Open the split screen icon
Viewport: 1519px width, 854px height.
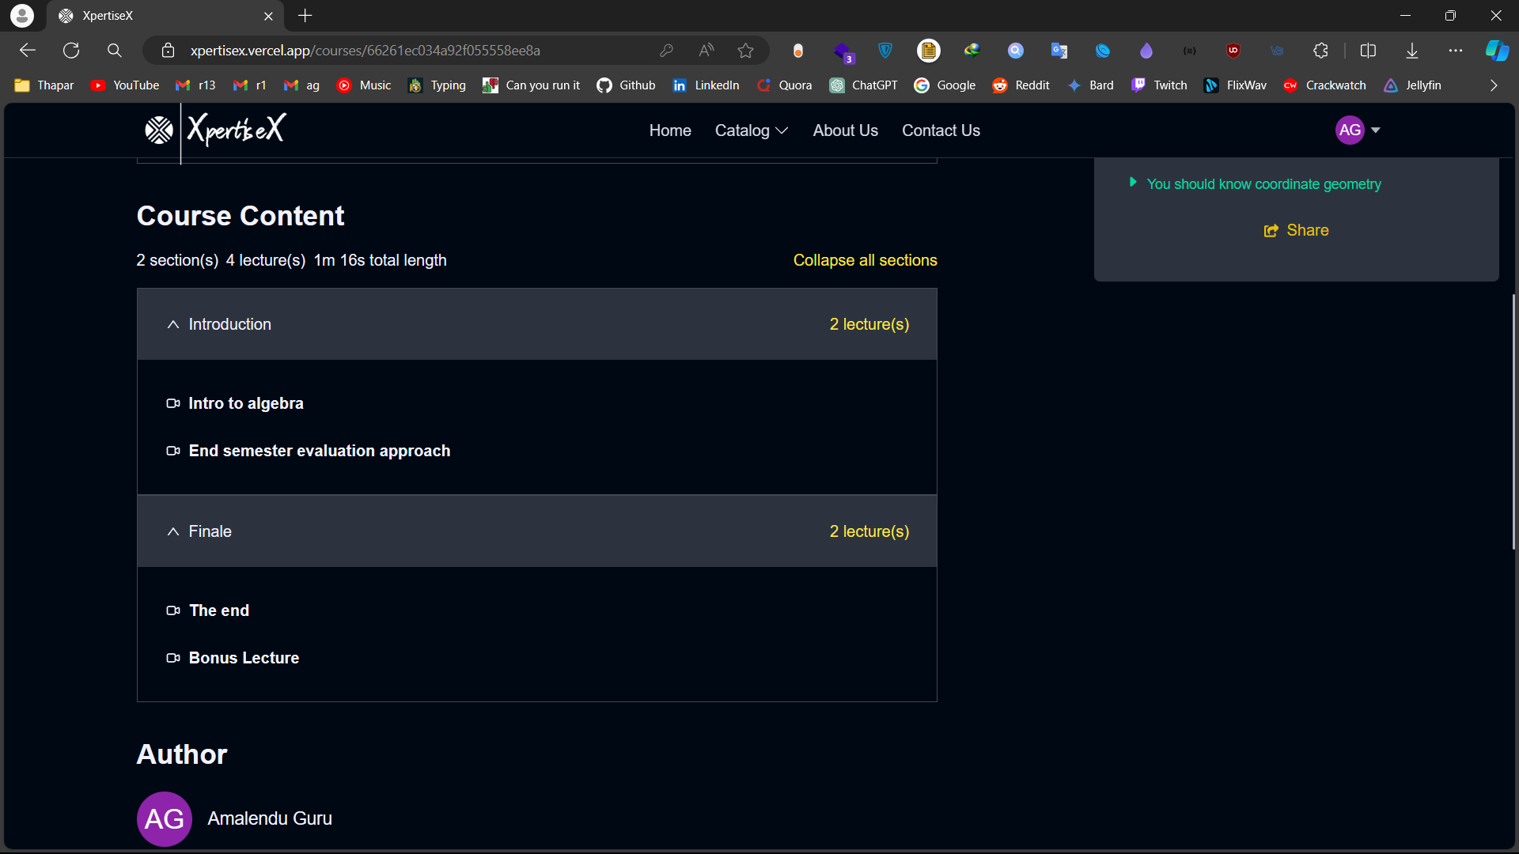click(x=1368, y=51)
